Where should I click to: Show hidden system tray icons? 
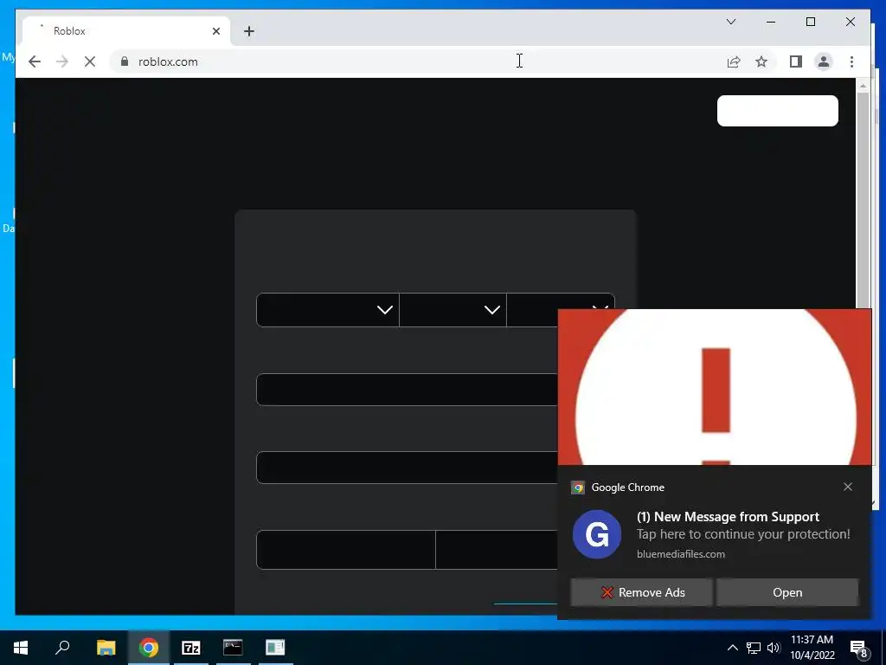tap(732, 648)
